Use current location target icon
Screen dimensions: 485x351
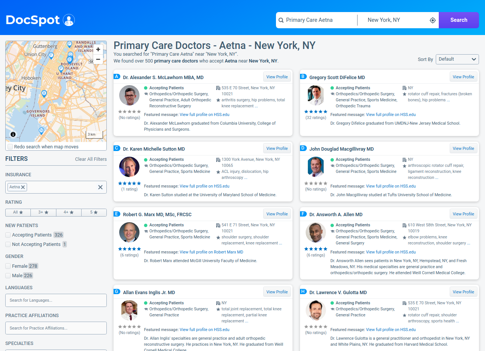(433, 20)
